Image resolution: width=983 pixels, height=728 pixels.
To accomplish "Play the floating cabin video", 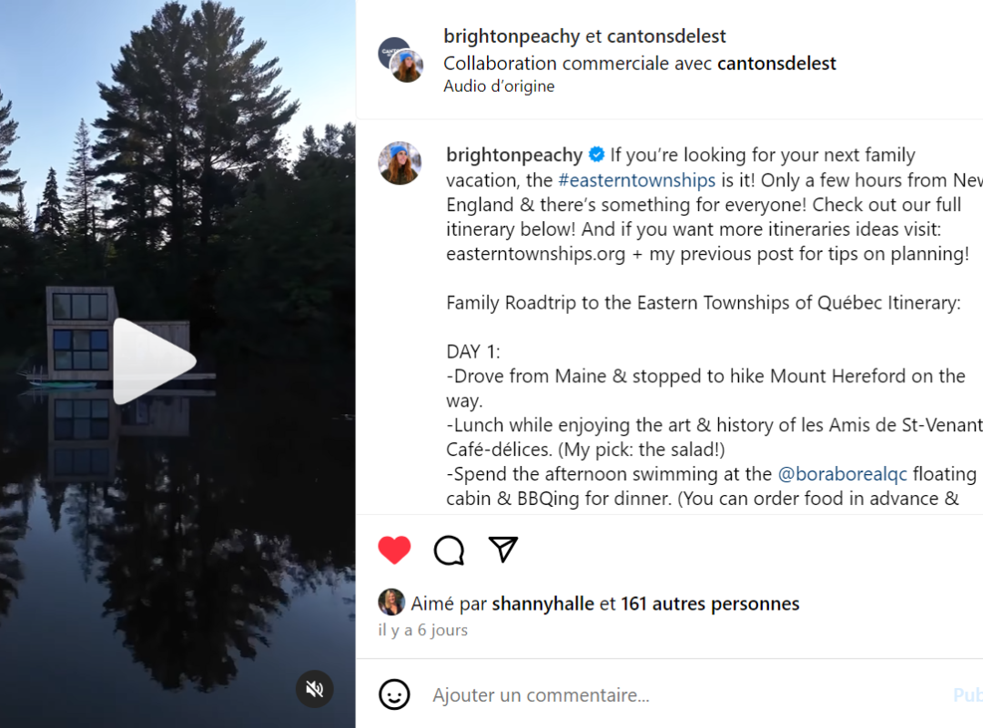I will coord(154,361).
